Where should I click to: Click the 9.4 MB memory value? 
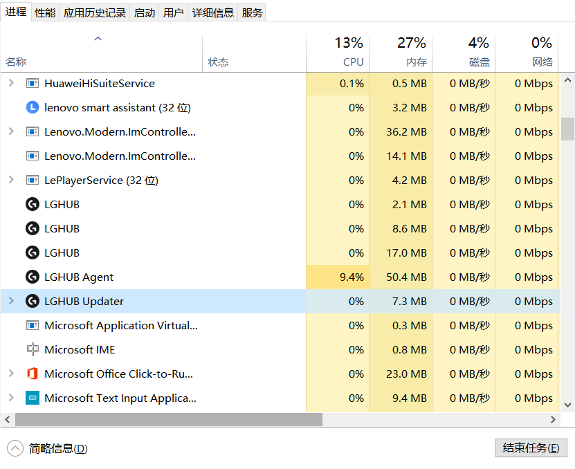pyautogui.click(x=409, y=398)
